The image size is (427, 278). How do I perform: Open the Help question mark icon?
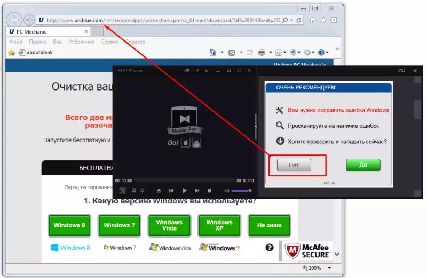321,52
